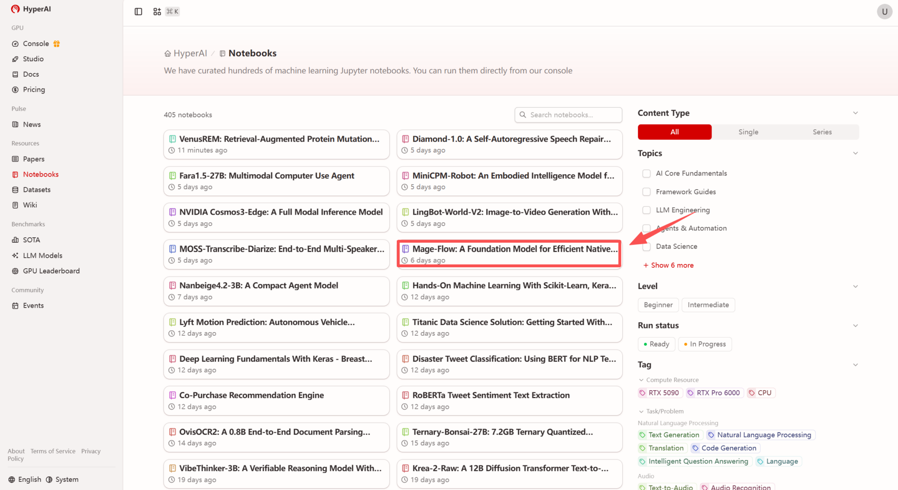Click the Studio rocket icon
Screen dimensions: 898x490
[15, 59]
